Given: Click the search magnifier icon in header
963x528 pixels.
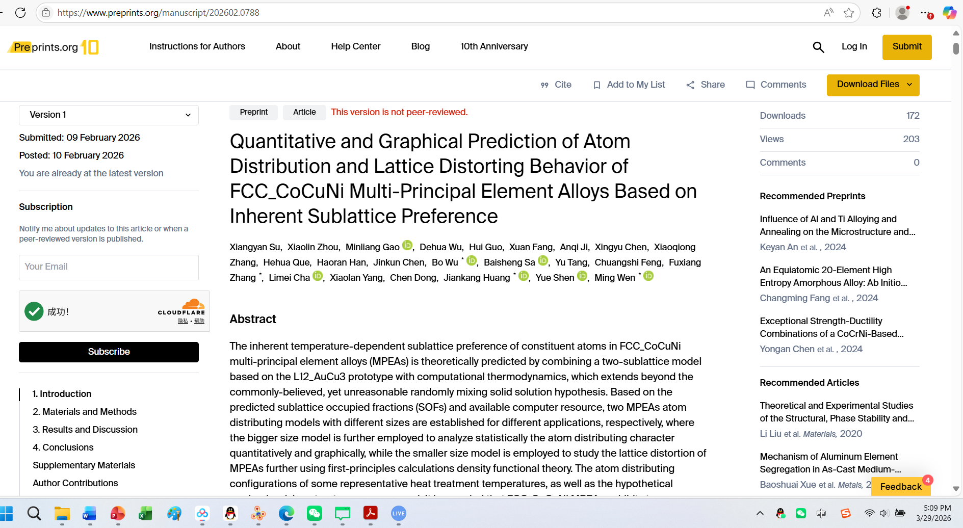Looking at the screenshot, I should [x=818, y=47].
